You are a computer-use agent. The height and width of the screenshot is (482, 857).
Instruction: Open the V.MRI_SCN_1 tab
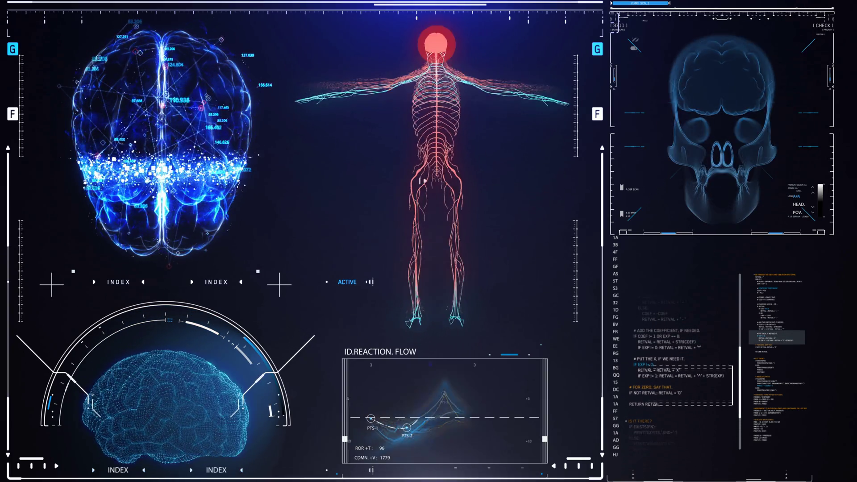point(640,3)
